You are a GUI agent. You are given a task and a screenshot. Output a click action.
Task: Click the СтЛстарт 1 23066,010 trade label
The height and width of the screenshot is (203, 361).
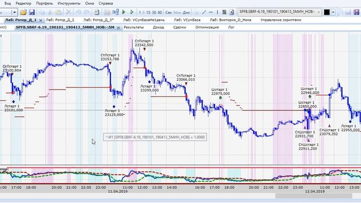coord(186,78)
